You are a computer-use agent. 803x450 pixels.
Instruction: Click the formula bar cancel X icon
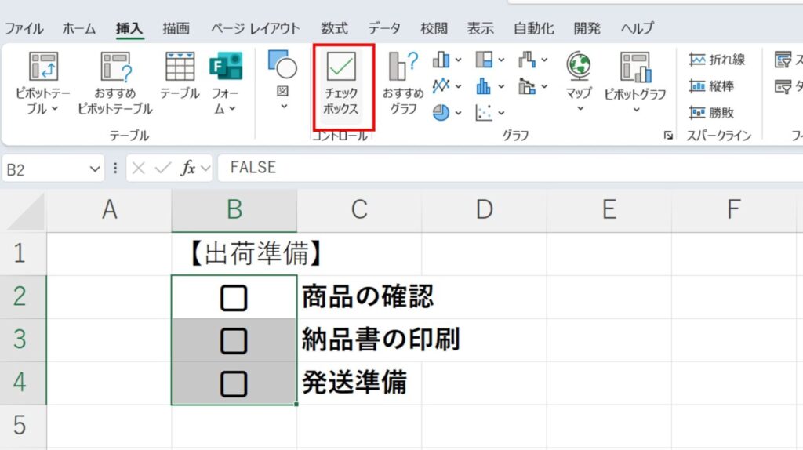coord(138,168)
